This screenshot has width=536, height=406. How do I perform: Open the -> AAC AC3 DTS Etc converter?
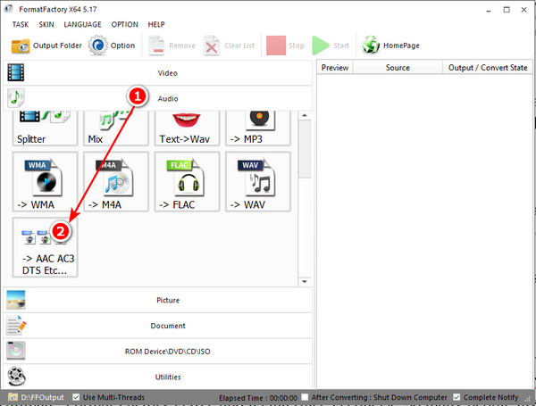[x=46, y=247]
